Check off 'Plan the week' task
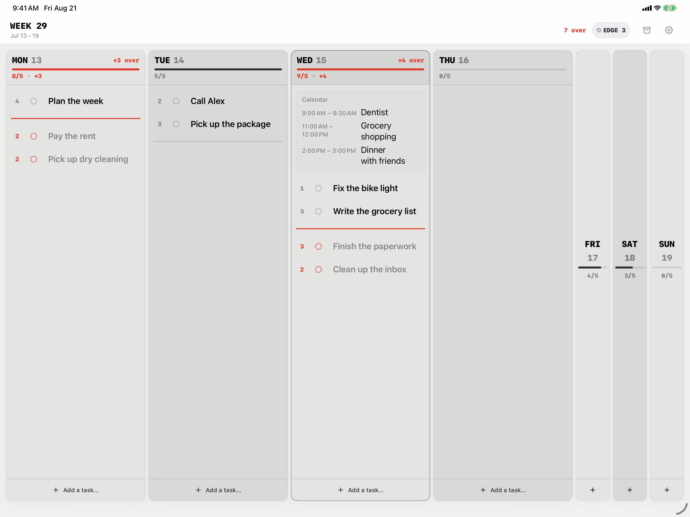 34,101
